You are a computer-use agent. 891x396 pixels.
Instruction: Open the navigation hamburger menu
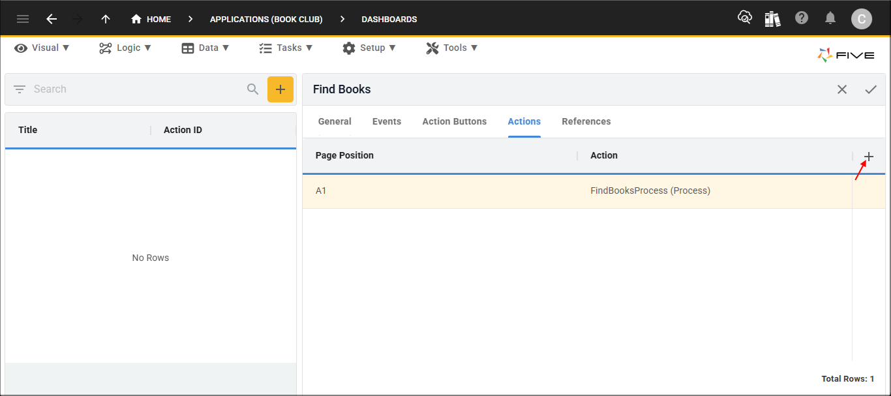pyautogui.click(x=23, y=18)
